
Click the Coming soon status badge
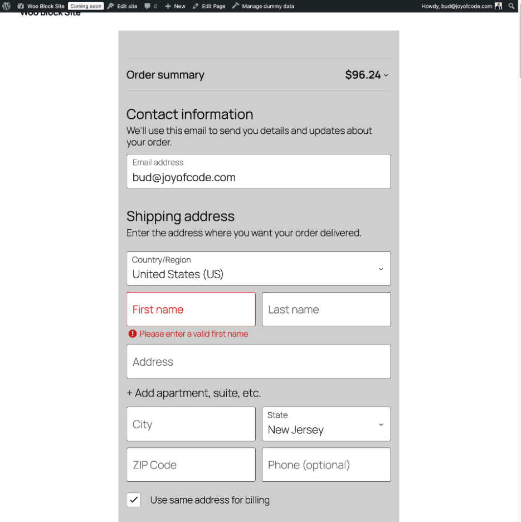pyautogui.click(x=85, y=6)
